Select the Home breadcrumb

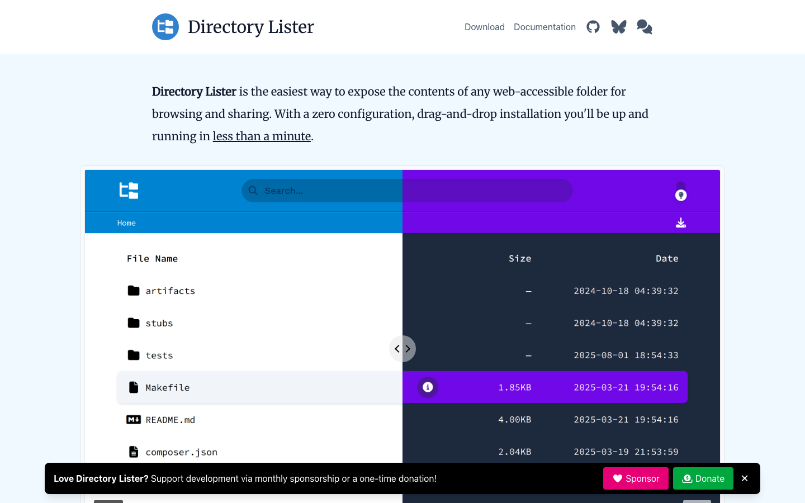click(126, 222)
